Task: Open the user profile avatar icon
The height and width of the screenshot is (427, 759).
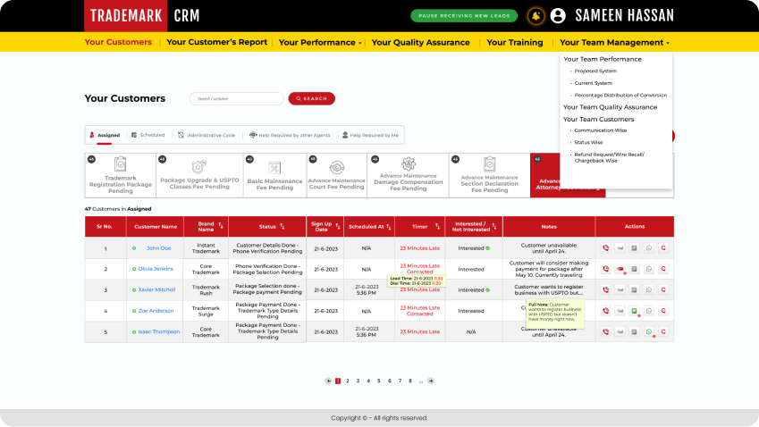Action: (x=559, y=16)
